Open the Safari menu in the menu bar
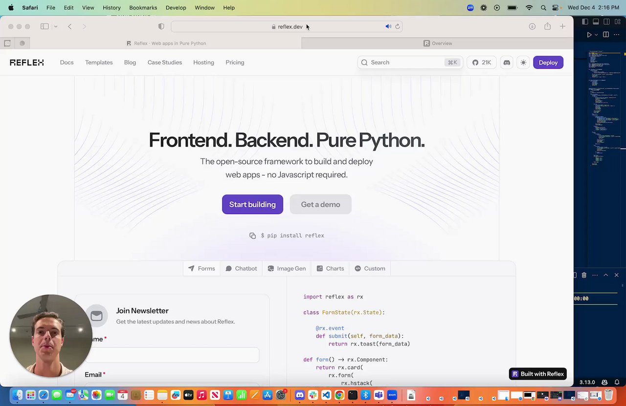This screenshot has height=406, width=626. point(30,8)
